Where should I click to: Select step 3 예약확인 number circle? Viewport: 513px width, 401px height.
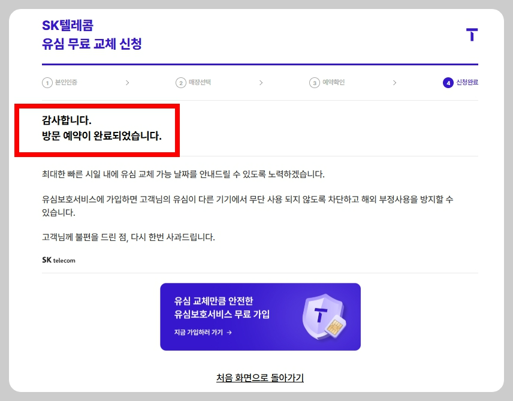[315, 83]
